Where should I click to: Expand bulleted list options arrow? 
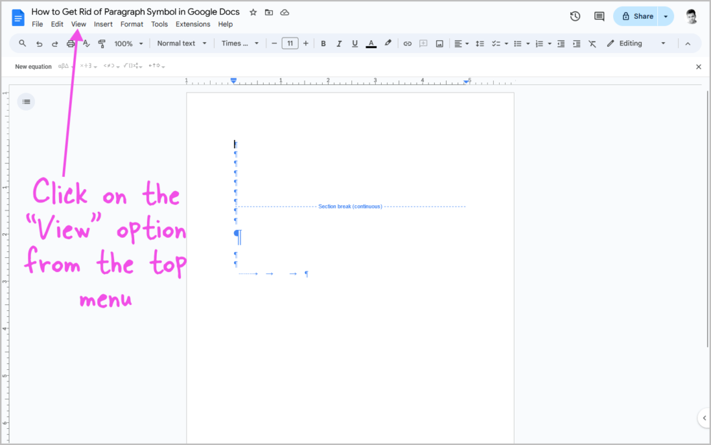(528, 44)
